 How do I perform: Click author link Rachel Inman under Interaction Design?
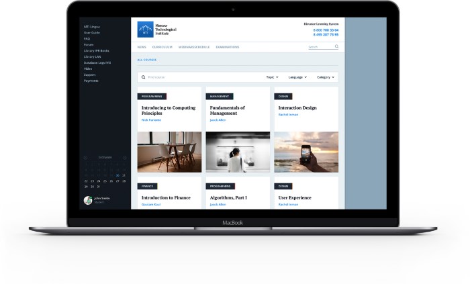pyautogui.click(x=288, y=115)
